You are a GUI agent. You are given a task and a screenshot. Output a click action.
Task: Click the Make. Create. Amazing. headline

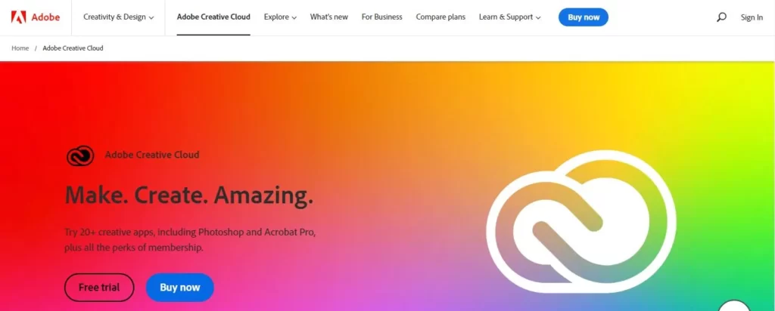pos(189,196)
